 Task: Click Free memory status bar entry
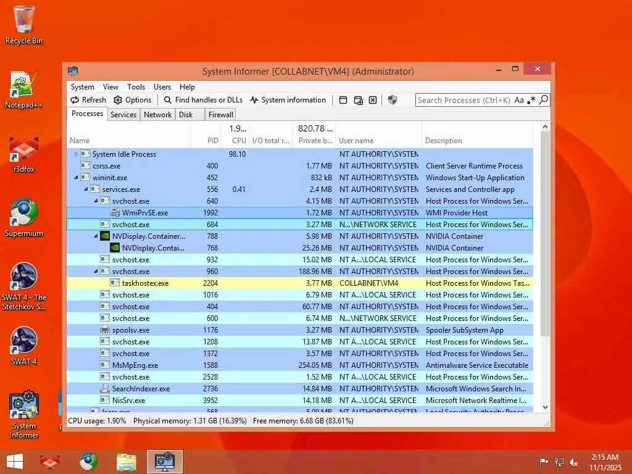[303, 421]
